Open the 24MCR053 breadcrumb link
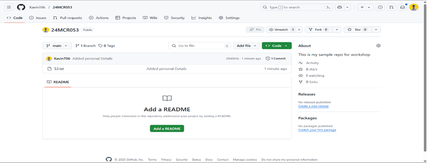Image resolution: width=427 pixels, height=163 pixels. (x=62, y=7)
